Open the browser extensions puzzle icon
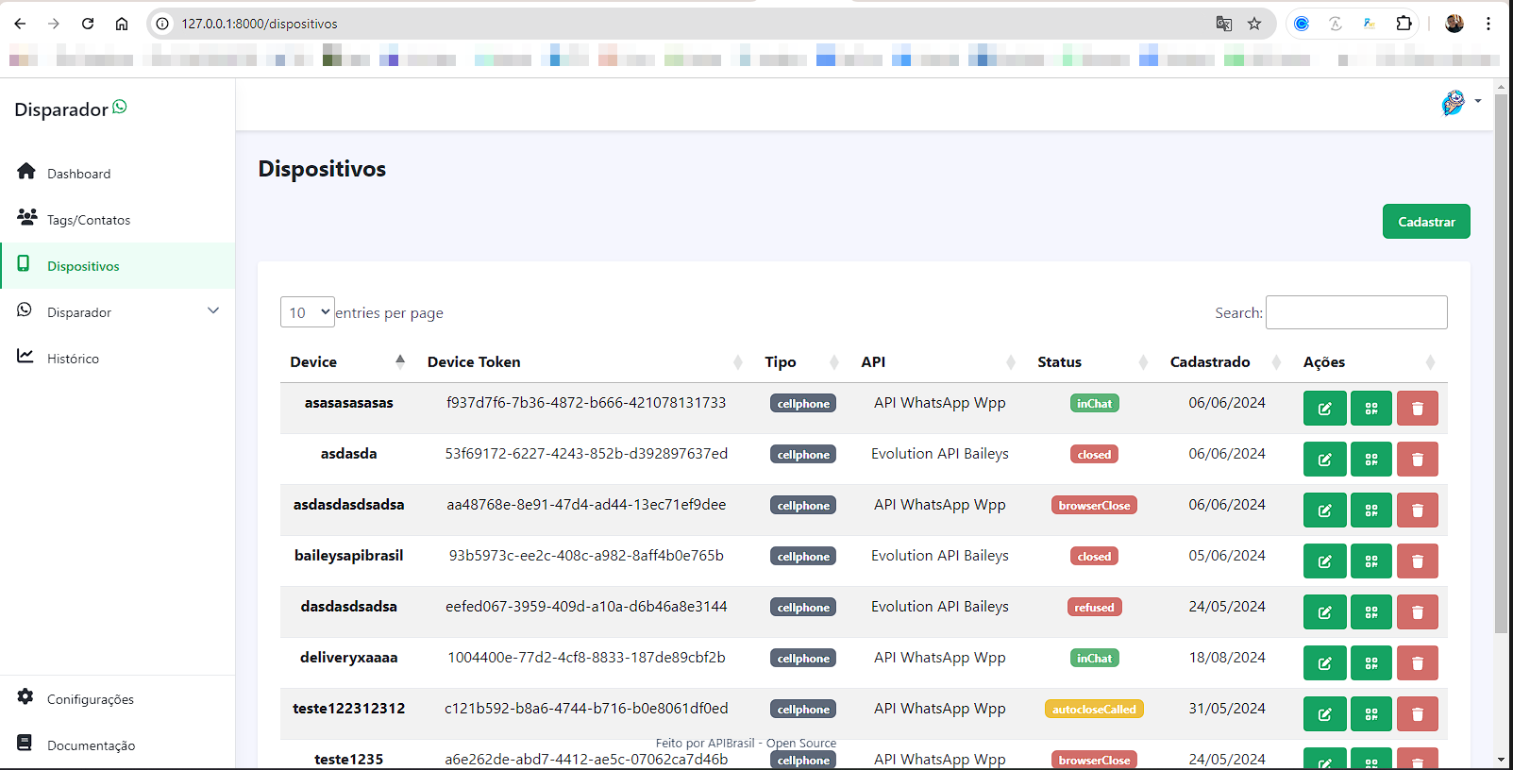 tap(1404, 24)
